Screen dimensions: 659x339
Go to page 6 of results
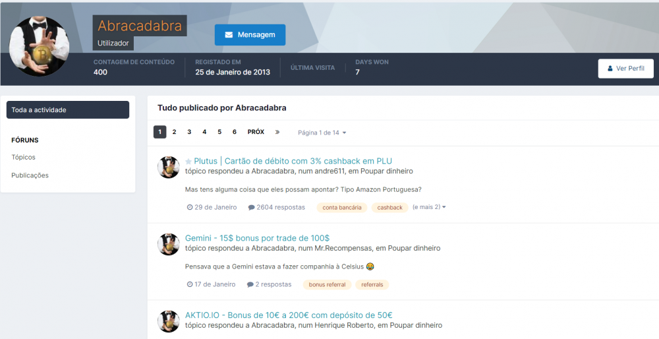click(235, 132)
